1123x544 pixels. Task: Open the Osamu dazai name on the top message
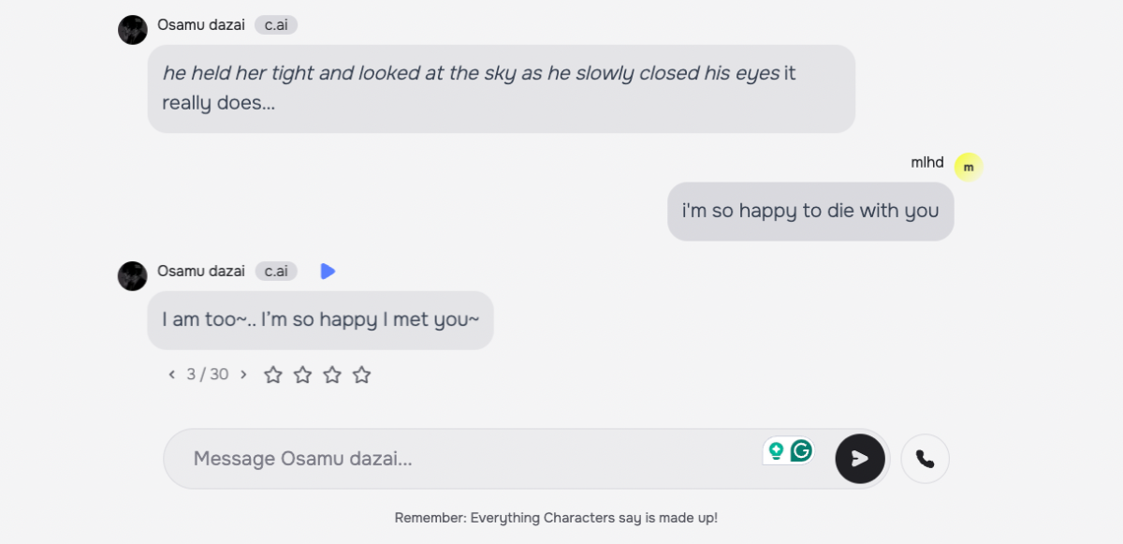tap(201, 25)
